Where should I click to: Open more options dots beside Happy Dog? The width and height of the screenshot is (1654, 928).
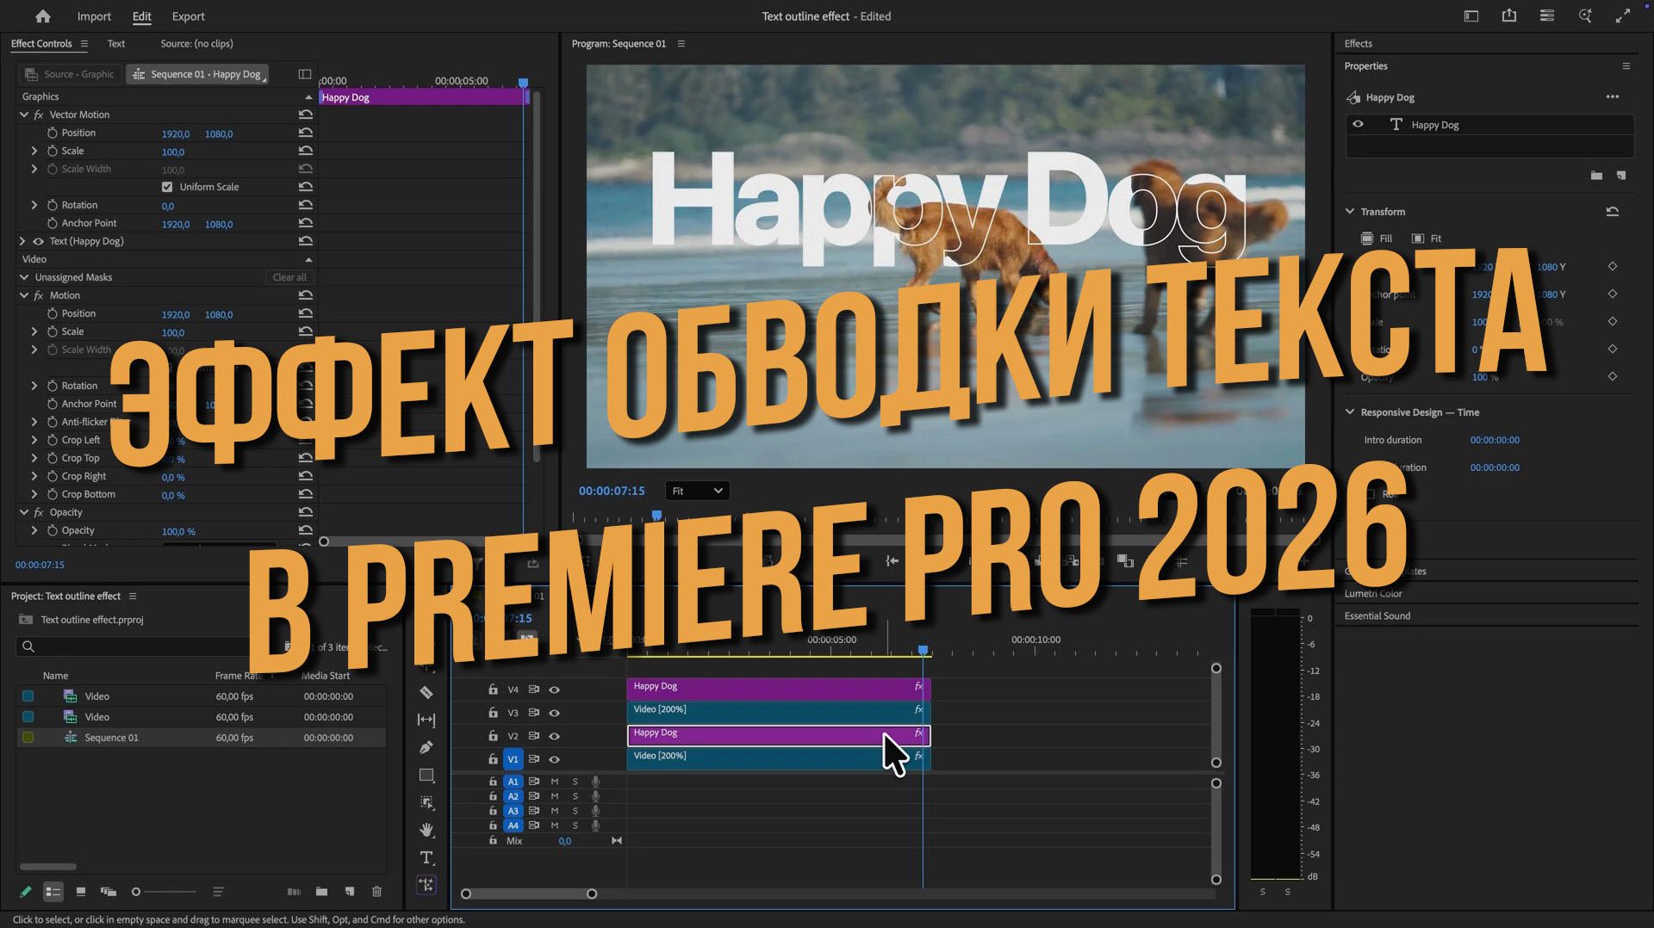[x=1613, y=97]
